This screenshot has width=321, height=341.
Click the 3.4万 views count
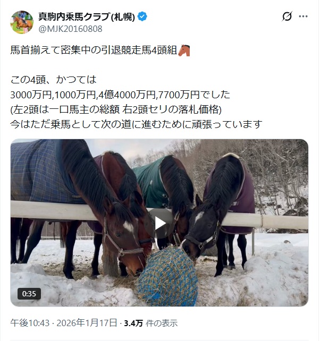(133, 323)
